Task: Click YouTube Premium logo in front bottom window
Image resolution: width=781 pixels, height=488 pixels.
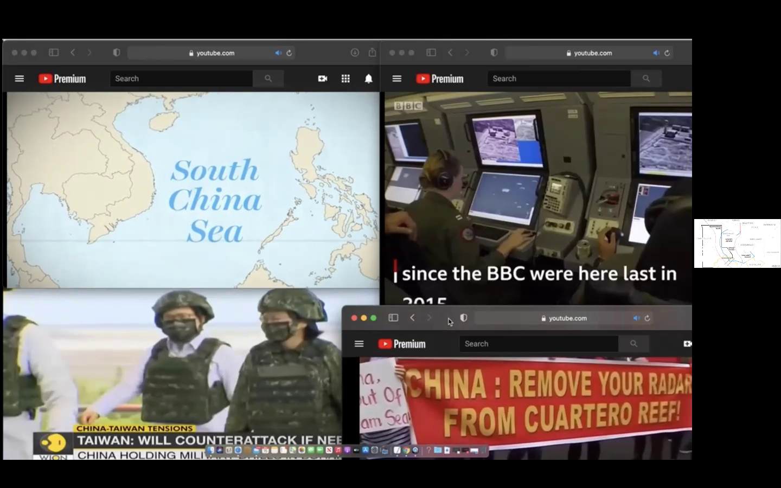Action: tap(402, 344)
